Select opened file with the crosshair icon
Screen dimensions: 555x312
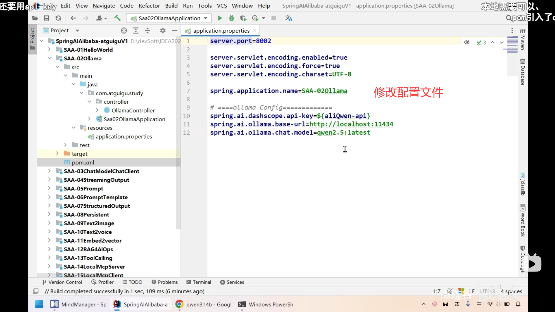[x=124, y=31]
